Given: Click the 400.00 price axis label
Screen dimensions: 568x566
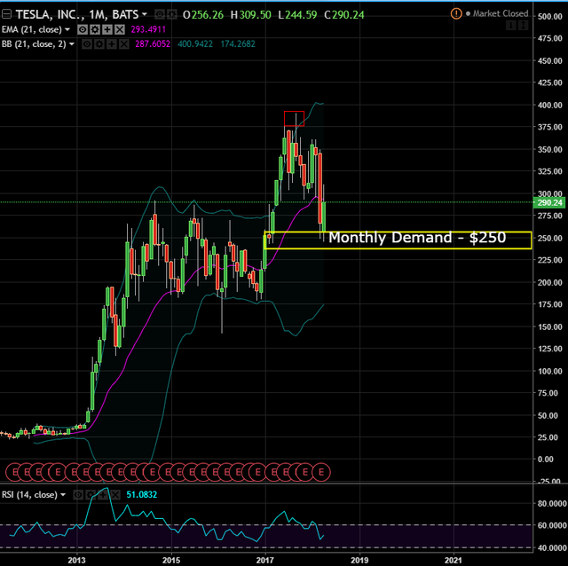Looking at the screenshot, I should point(550,105).
